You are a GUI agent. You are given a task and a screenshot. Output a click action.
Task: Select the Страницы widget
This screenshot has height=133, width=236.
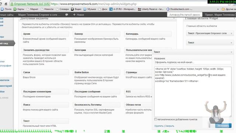[x=138, y=72]
